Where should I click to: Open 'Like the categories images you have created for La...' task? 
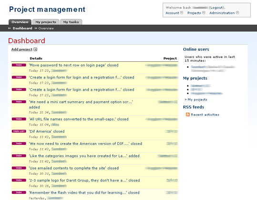(x=84, y=156)
